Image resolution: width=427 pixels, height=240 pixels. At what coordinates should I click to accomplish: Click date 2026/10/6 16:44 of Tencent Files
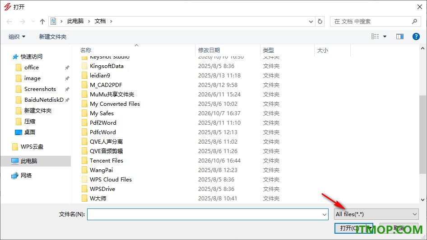[x=219, y=160]
